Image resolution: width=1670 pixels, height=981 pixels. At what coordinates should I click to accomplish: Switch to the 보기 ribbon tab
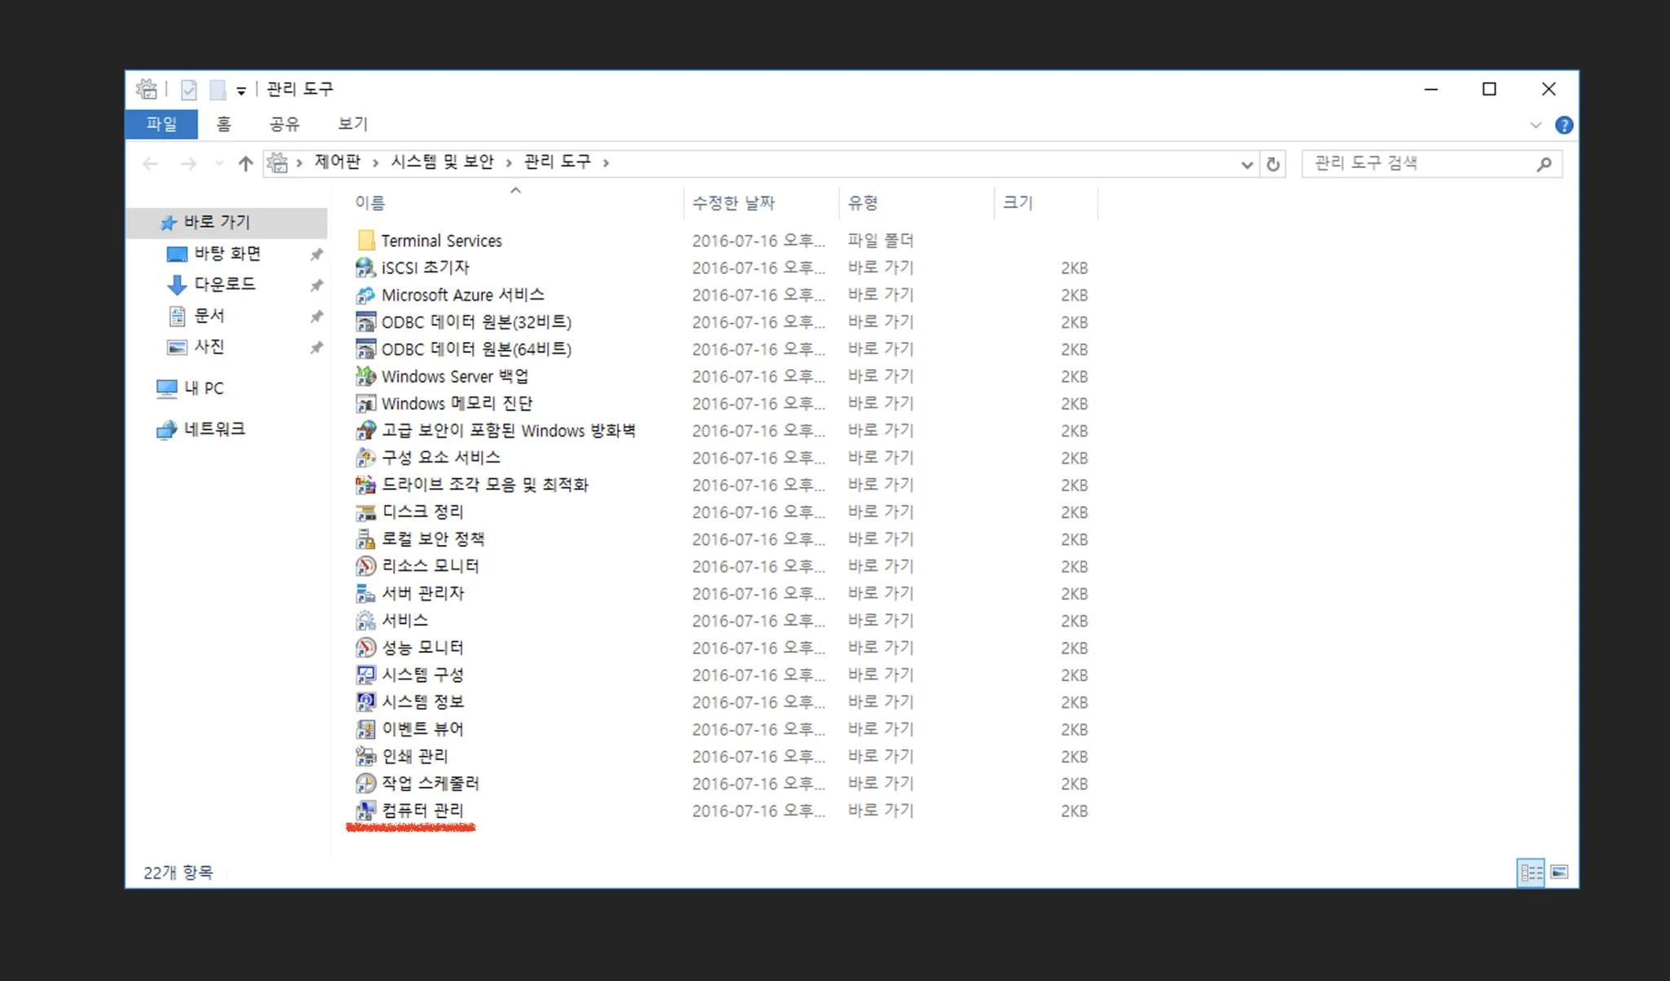[x=352, y=124]
